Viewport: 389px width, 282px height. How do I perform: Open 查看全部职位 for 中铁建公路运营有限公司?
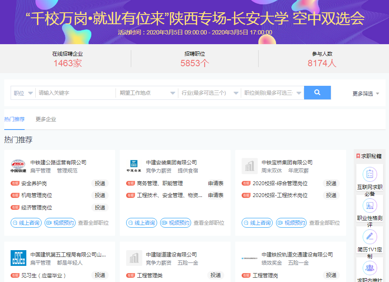click(x=93, y=223)
